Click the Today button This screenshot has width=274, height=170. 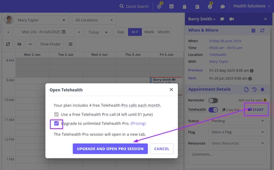click(94, 32)
